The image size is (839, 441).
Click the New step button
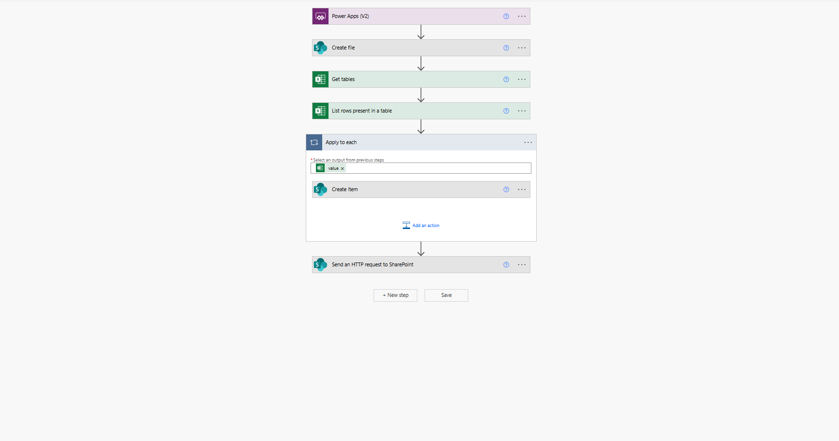(x=395, y=295)
